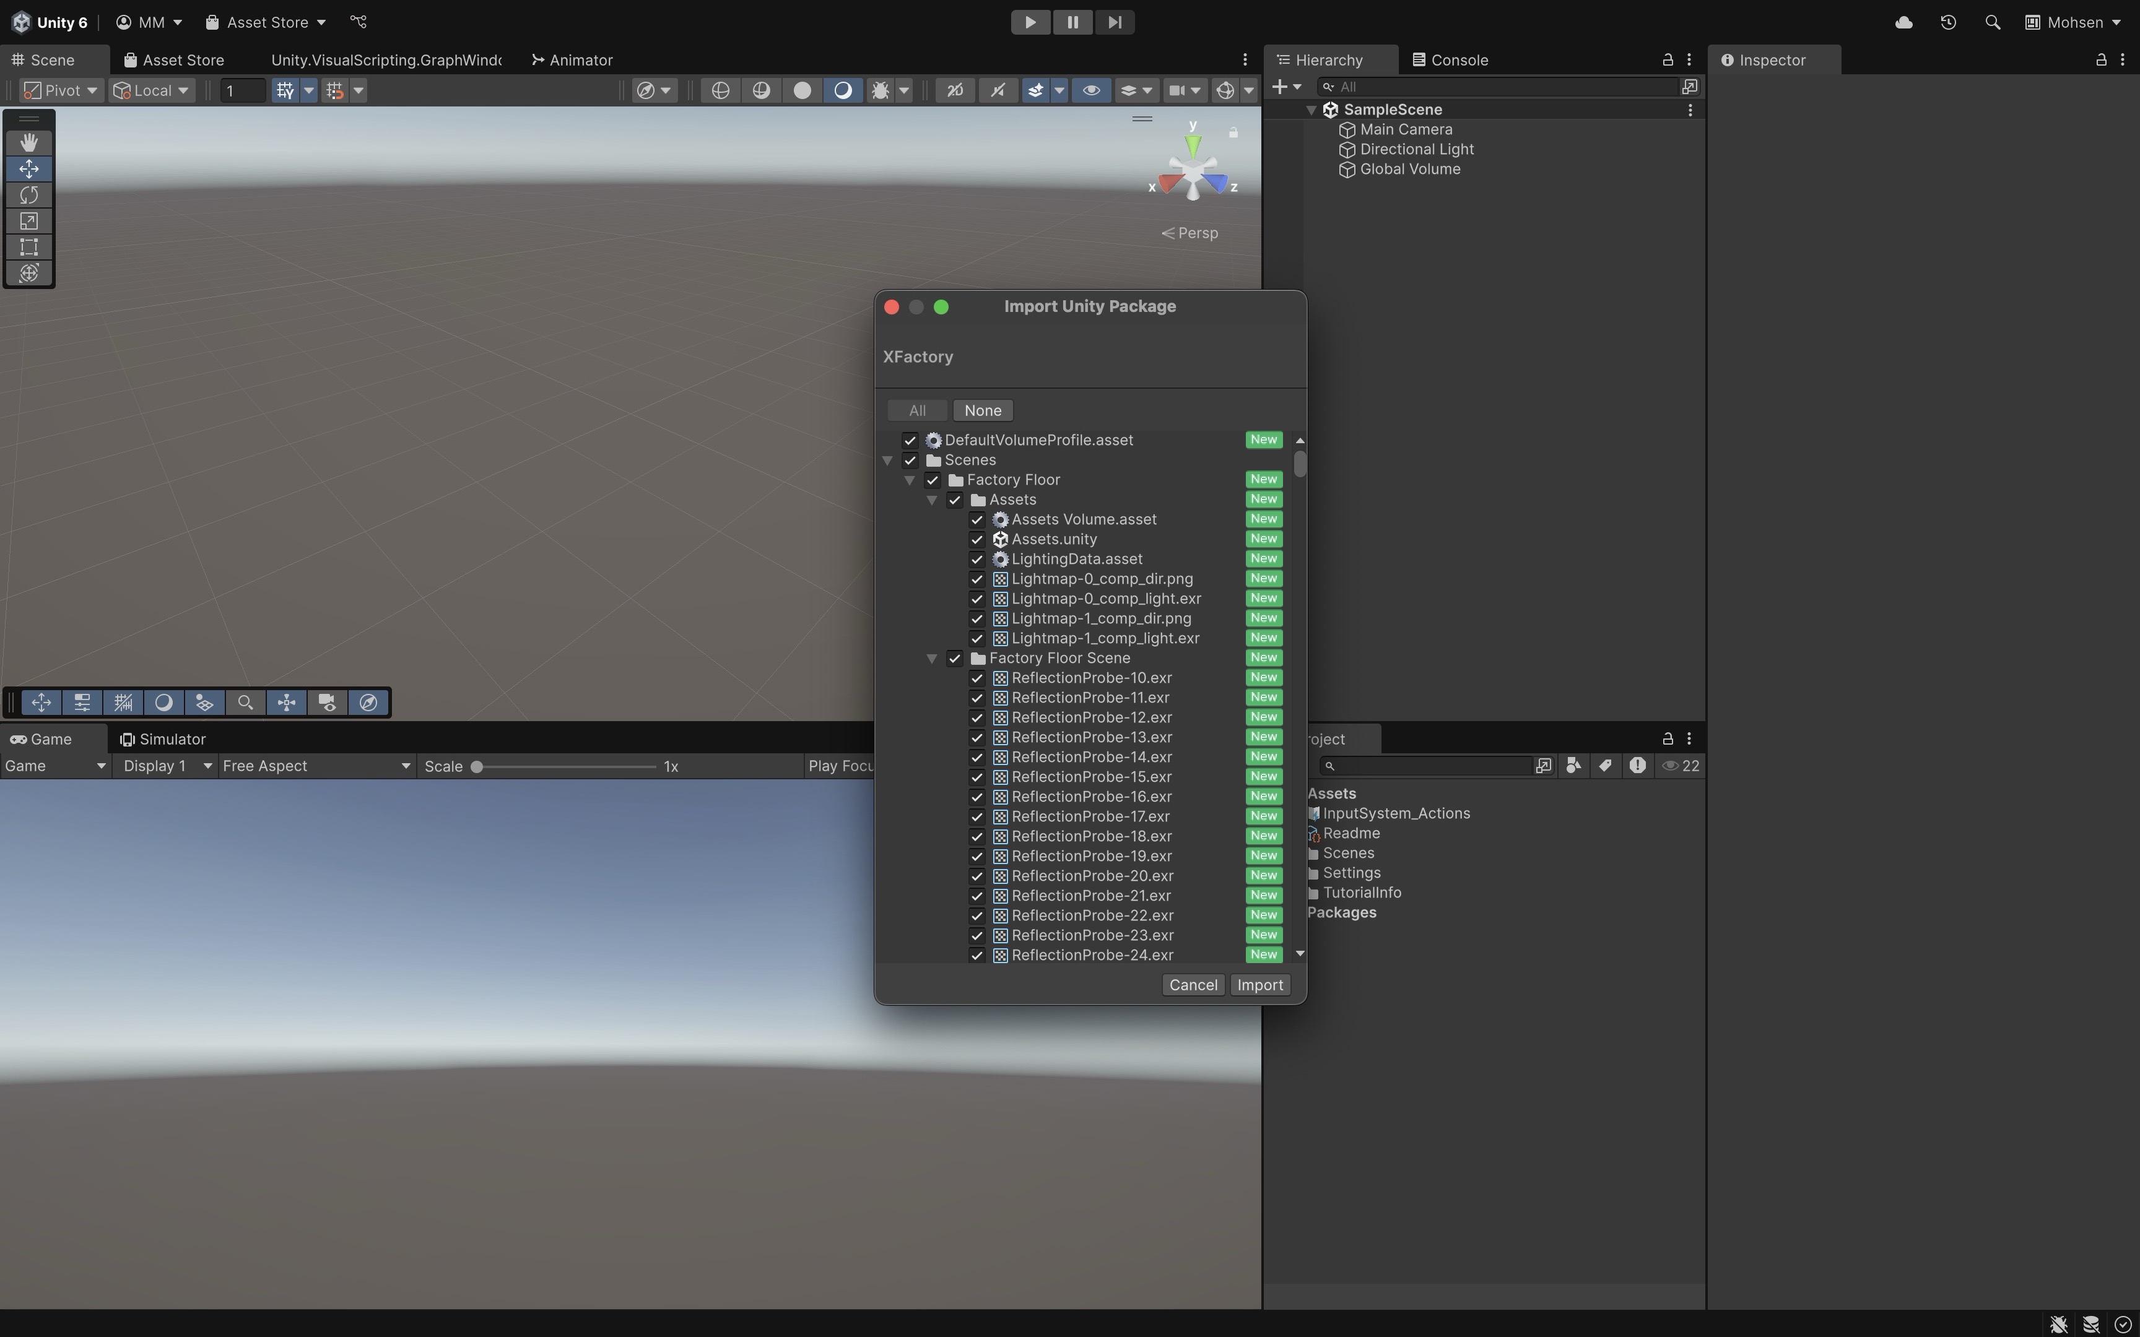Select the Rotate tool
Viewport: 2140px width, 1337px height.
(x=28, y=194)
